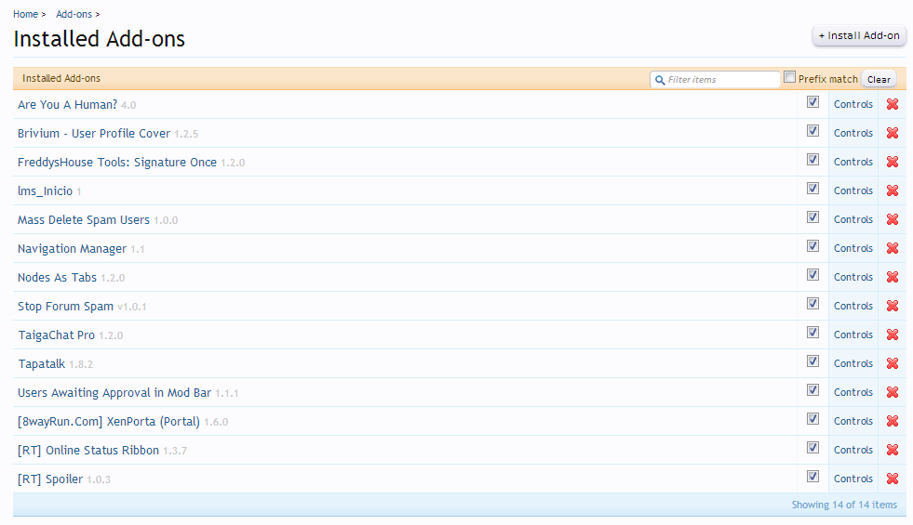Delete the [RT] Spoiler add-on
The height and width of the screenshot is (525, 913).
pos(892,479)
